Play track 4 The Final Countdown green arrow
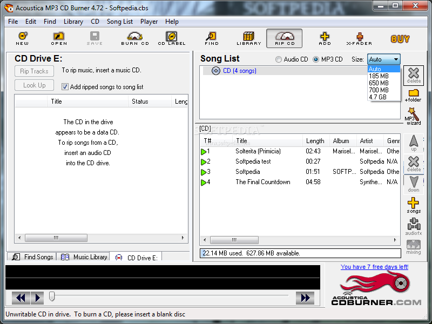Image resolution: width=432 pixels, height=324 pixels. click(204, 183)
